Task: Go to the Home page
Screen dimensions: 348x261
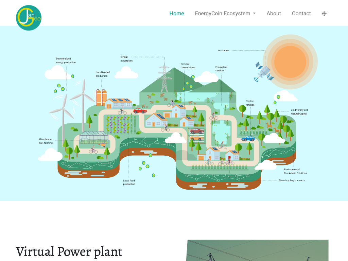Action: pos(177,14)
